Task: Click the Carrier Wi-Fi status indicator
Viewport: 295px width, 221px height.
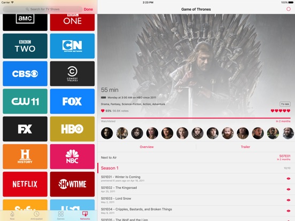Action: [7, 3]
